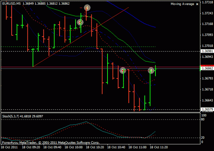Click the boxed 1.36579 price level label

(x=207, y=109)
